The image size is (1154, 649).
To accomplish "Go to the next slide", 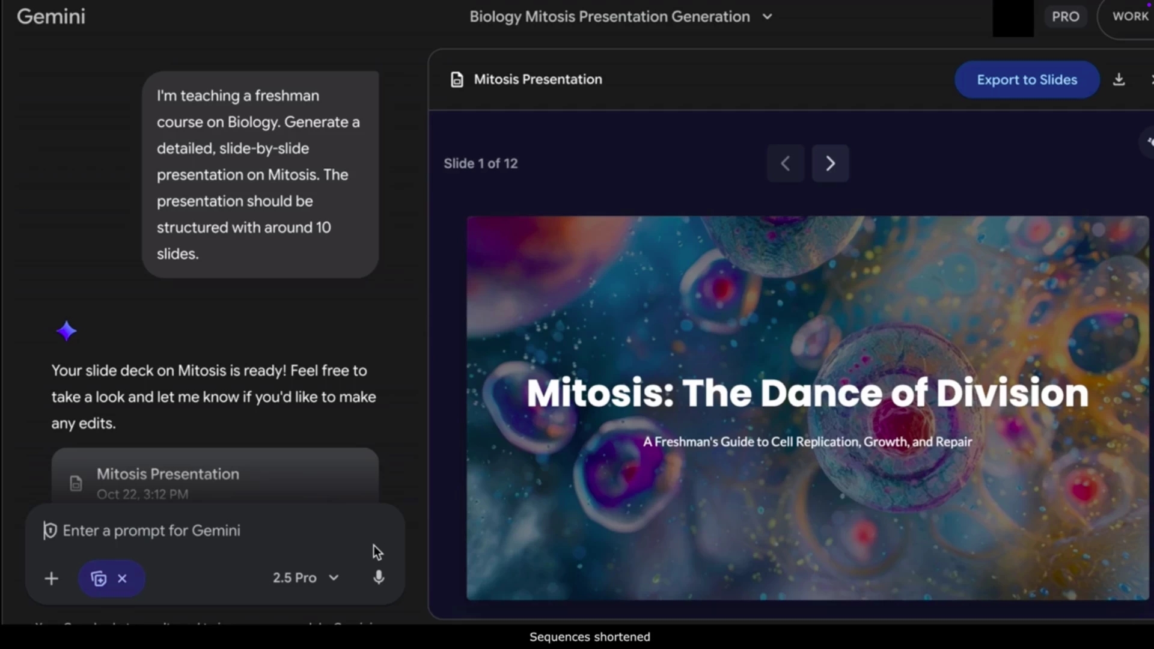I will click(830, 163).
